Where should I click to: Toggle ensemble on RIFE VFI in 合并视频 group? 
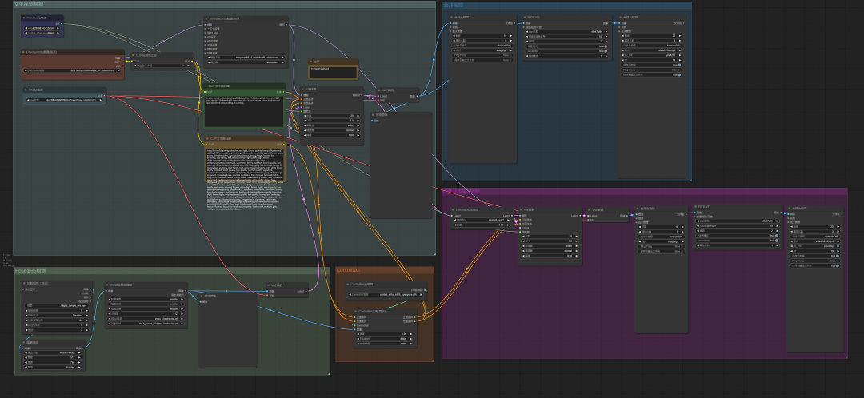[x=566, y=50]
